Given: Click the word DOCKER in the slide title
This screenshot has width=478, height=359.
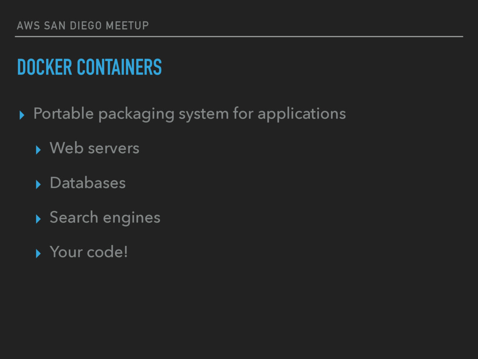Looking at the screenshot, I should tap(44, 67).
